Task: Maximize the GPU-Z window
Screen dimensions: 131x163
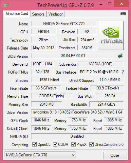Action: [110, 4]
